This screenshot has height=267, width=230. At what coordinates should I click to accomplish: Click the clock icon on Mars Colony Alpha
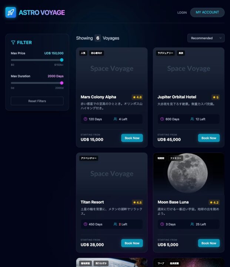(86, 119)
